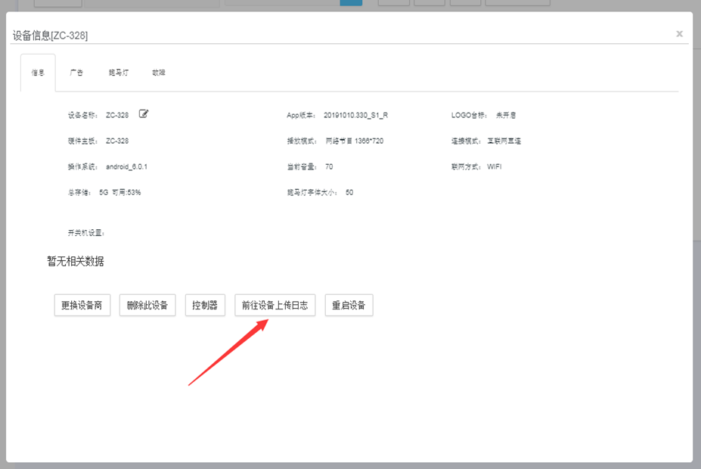Click the 暂无相关数据 message text
701x469 pixels.
coord(76,262)
